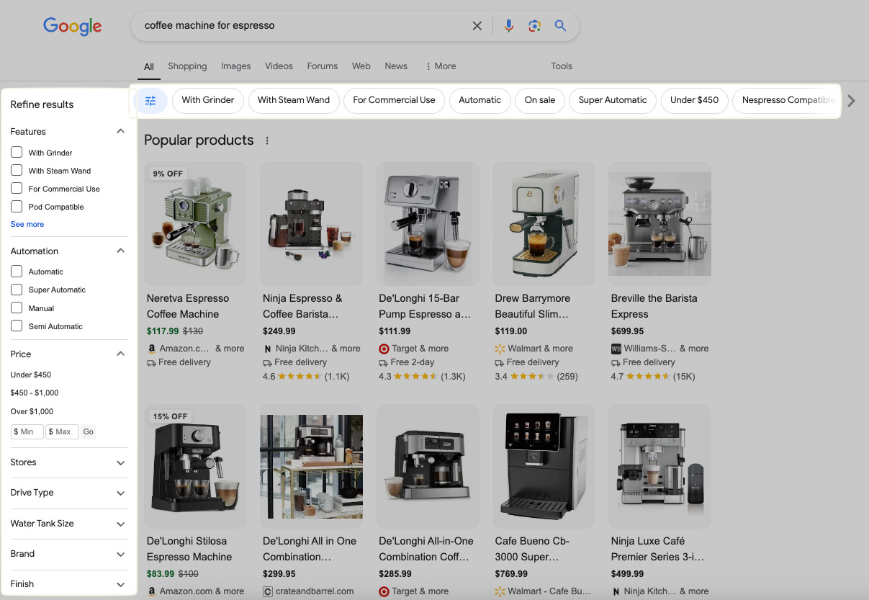The height and width of the screenshot is (600, 869).
Task: Open De'Longhi 15-Bar Pump Espresso title
Action: tap(425, 306)
